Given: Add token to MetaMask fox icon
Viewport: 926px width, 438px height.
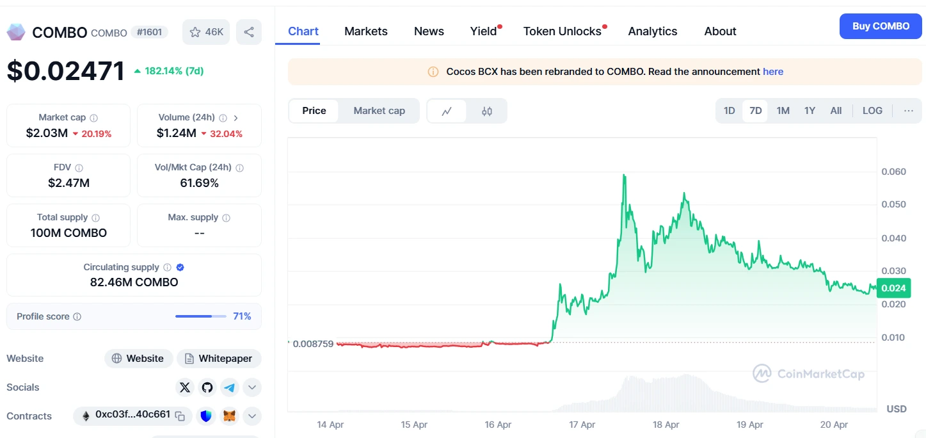Looking at the screenshot, I should click(229, 416).
